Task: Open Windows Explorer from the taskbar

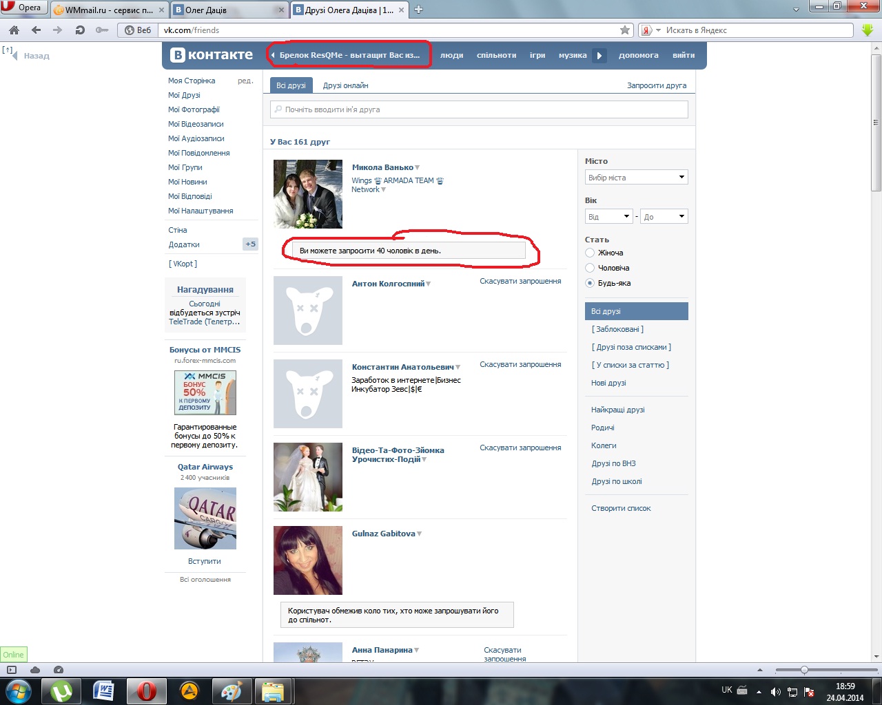Action: (274, 691)
